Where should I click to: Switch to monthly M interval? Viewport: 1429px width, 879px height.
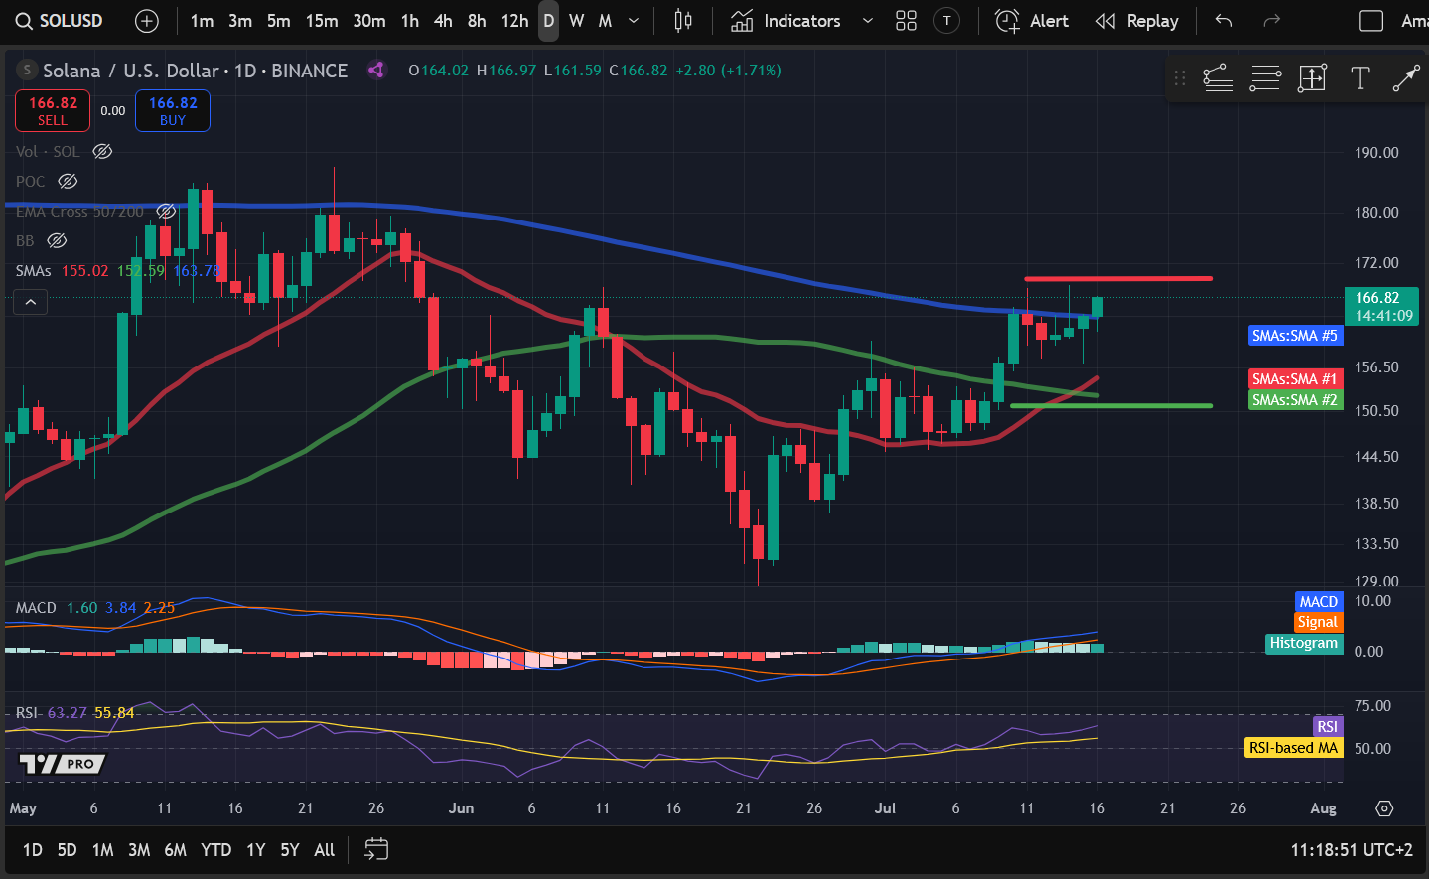pos(605,21)
